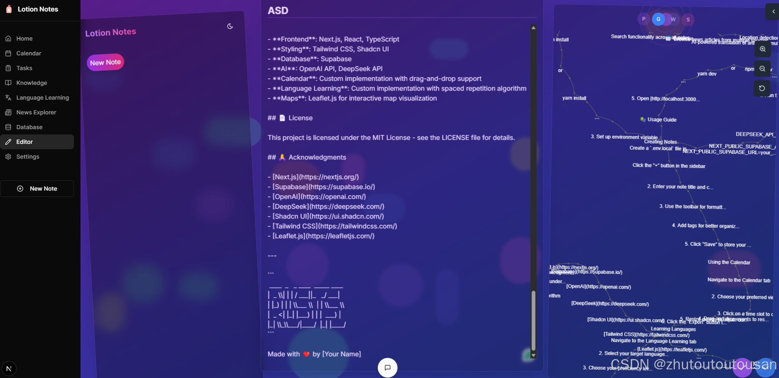This screenshot has width=779, height=378.
Task: Open the Database section
Action: [37, 127]
